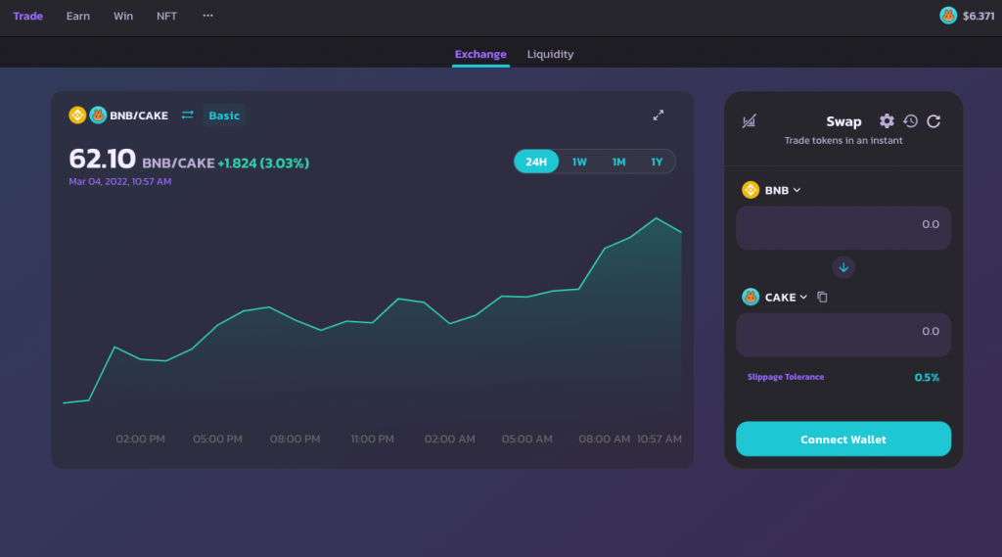Open the Earn menu

point(78,16)
